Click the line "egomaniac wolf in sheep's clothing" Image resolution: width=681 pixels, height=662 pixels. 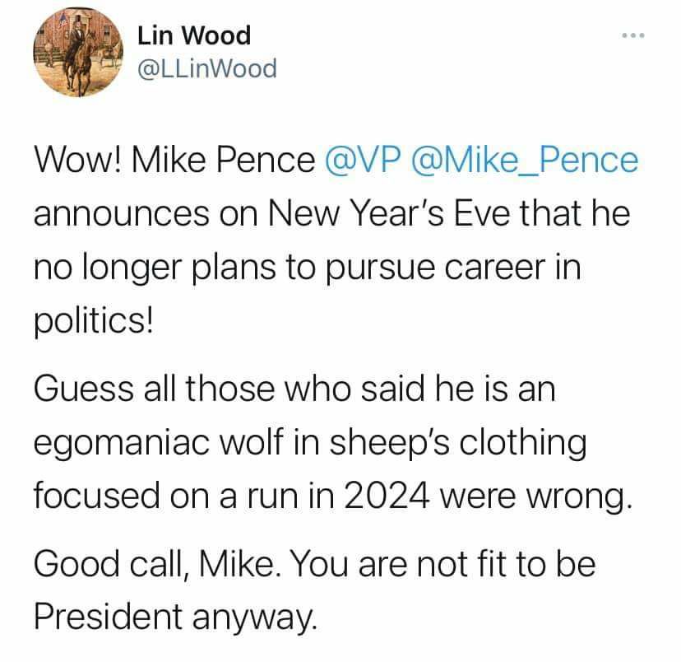coord(311,444)
